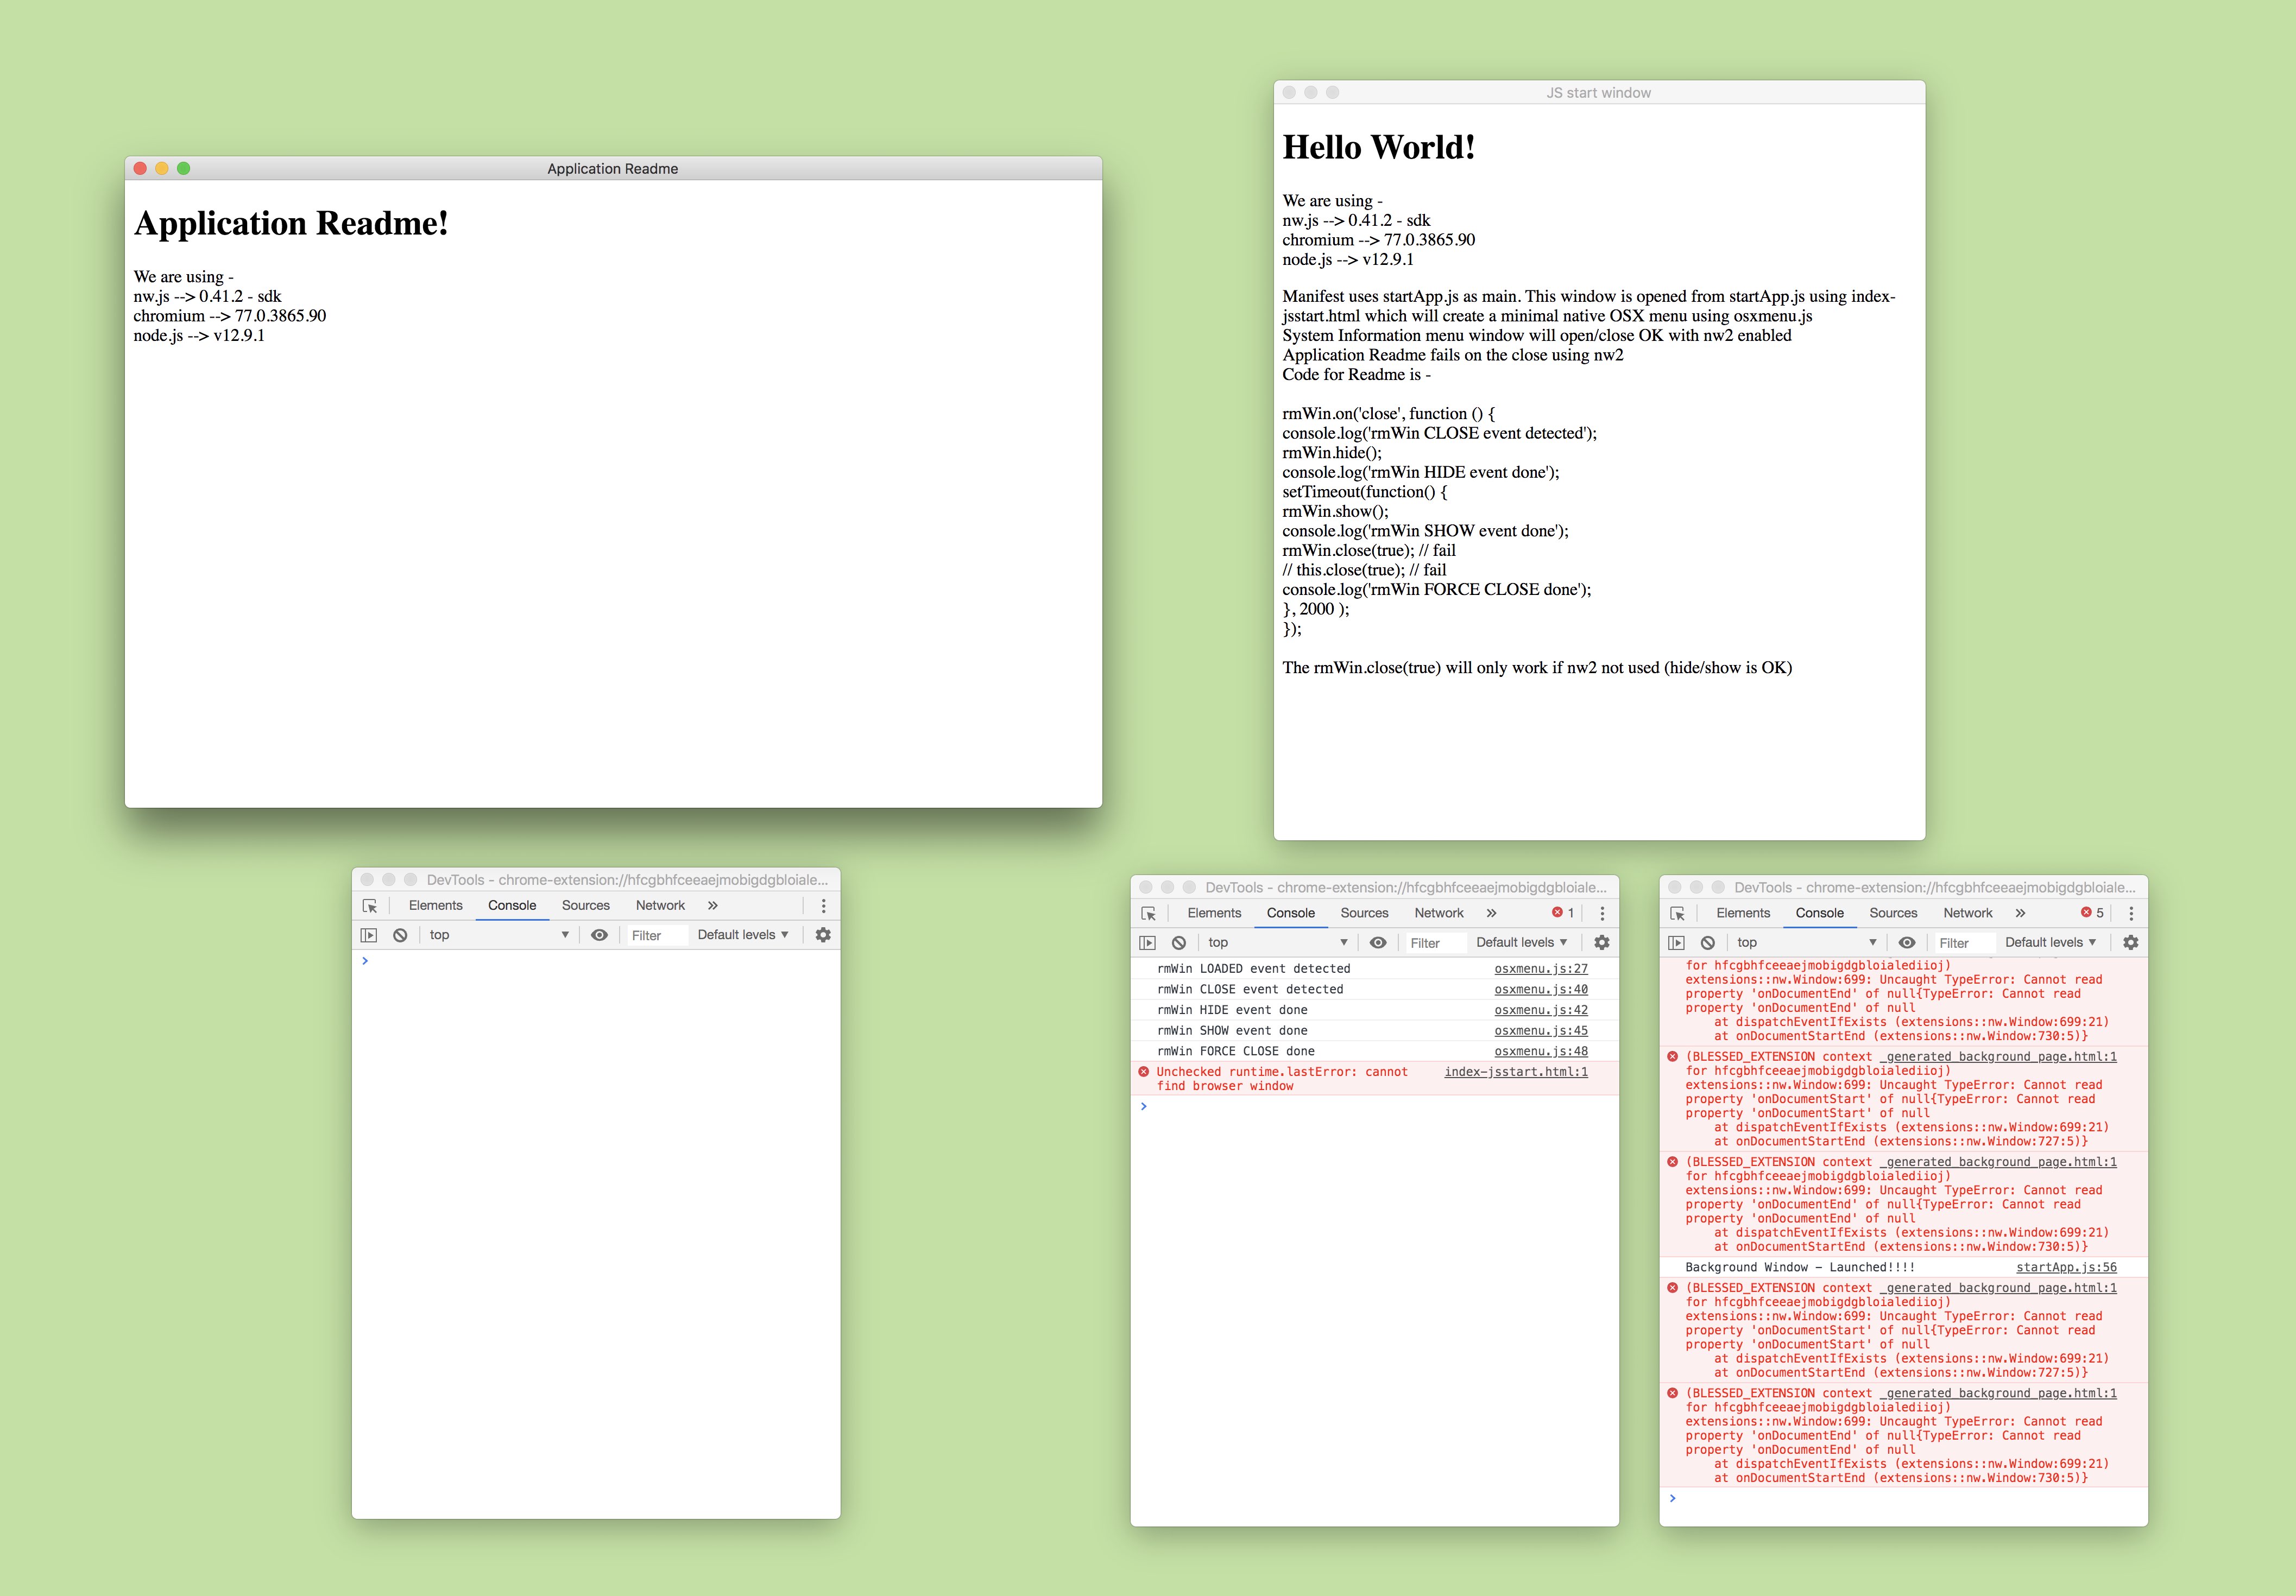2296x1596 pixels.
Task: Switch to the Network tab in right DevTools
Action: point(1967,913)
